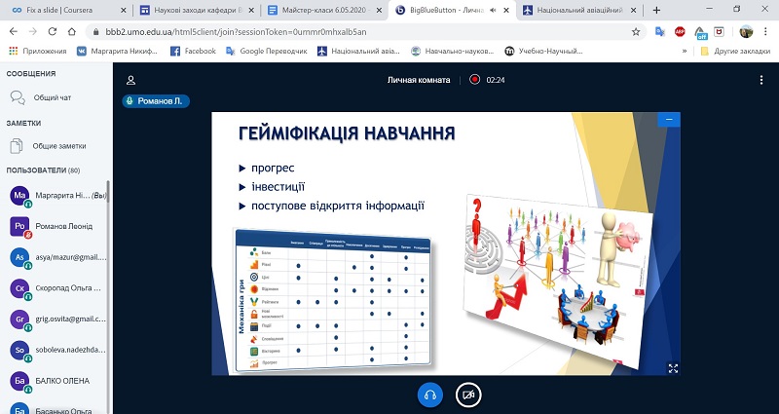Open the Facebook bookmark
The width and height of the screenshot is (779, 414).
click(x=192, y=51)
